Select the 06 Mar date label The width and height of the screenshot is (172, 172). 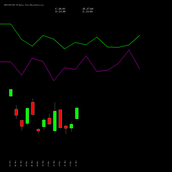point(32,163)
